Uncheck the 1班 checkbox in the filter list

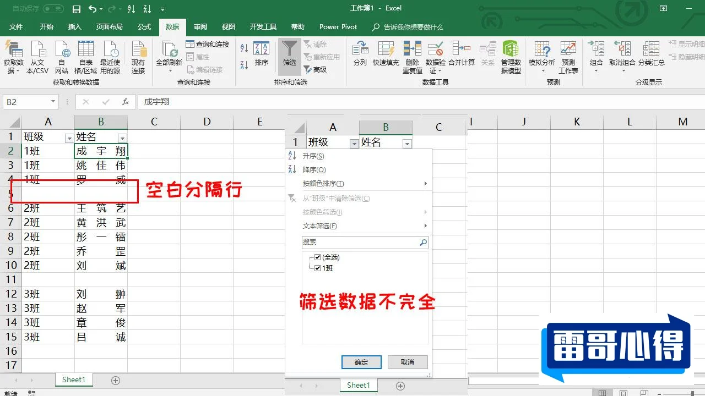(317, 268)
